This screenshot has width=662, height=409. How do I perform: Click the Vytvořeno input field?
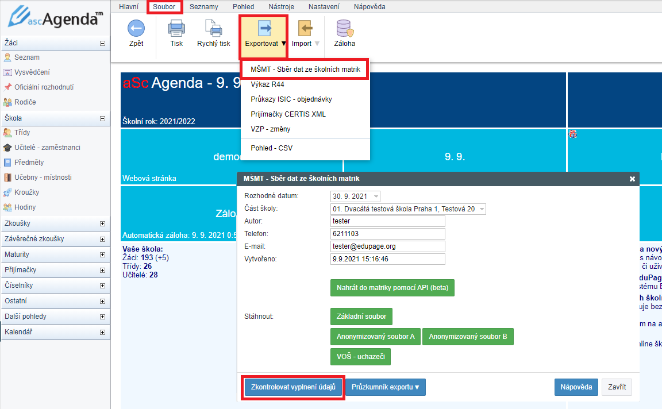387,259
